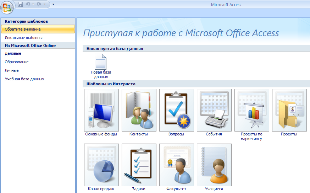
Task: Choose the Контакты template icon
Action: point(139,110)
